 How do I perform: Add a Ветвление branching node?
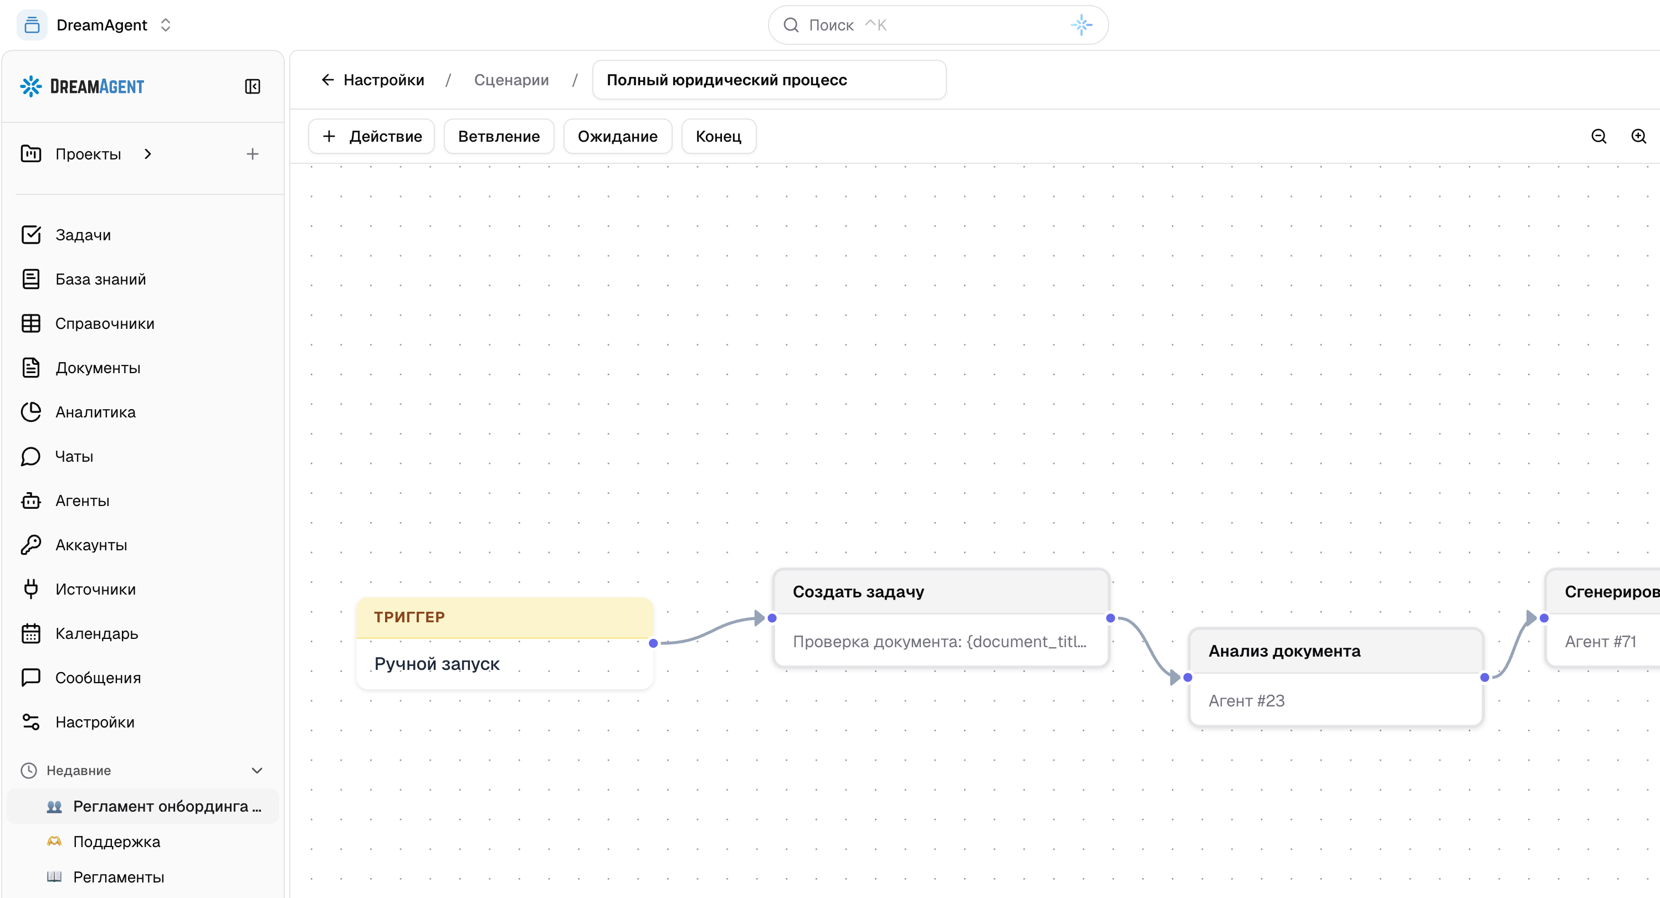pos(499,136)
